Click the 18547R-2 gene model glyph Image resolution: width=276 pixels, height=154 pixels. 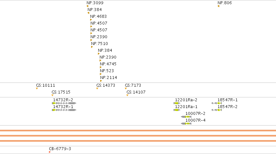tap(217, 110)
